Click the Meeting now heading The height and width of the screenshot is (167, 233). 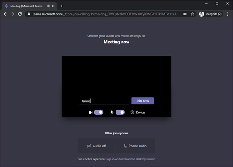click(x=116, y=42)
